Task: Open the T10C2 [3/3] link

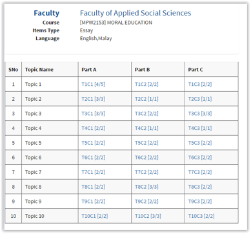Action: click(148, 216)
